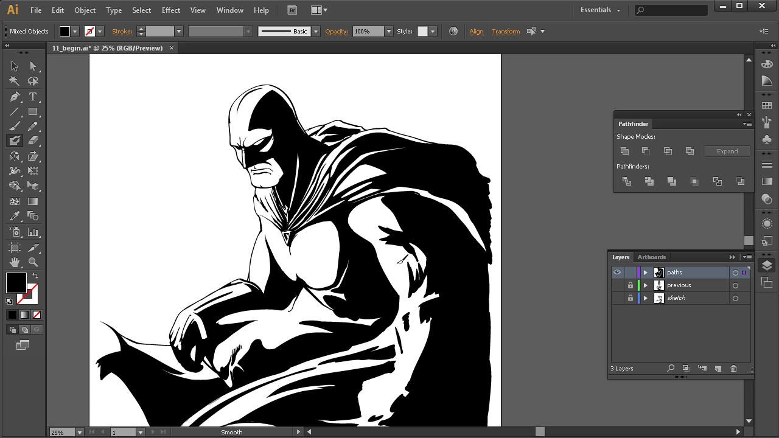Click the Transform link in control bar

pyautogui.click(x=506, y=32)
